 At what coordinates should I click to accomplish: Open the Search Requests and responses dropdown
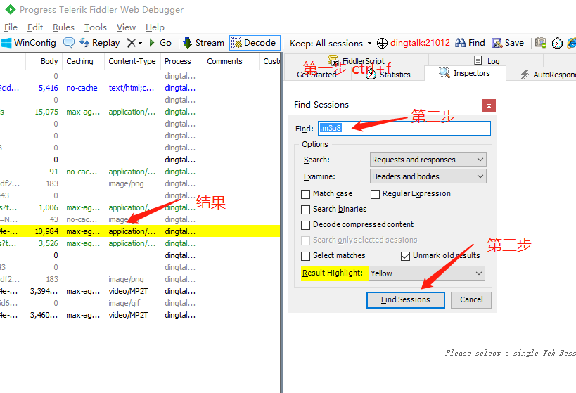pos(428,160)
